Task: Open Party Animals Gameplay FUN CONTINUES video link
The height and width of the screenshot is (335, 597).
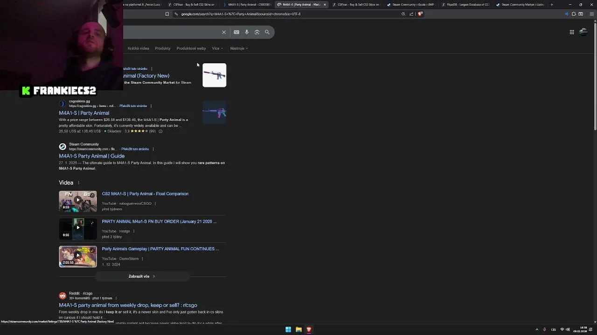Action: click(160, 249)
